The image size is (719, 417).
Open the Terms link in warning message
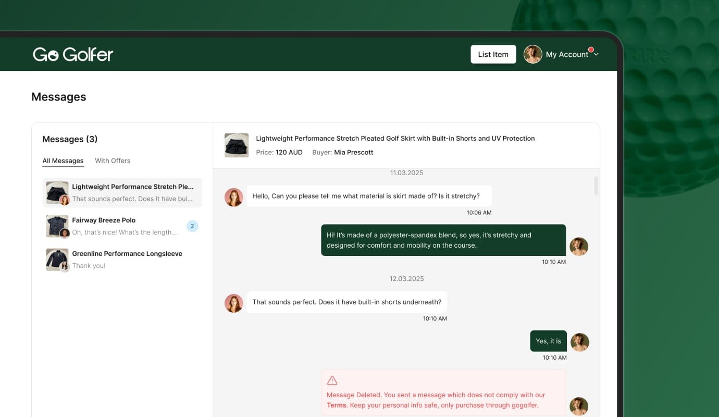pos(337,405)
